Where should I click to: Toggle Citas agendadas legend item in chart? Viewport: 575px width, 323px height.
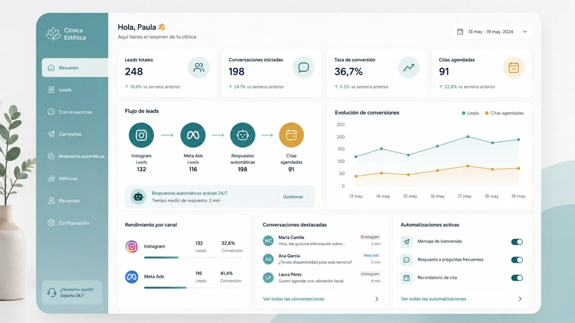point(504,113)
